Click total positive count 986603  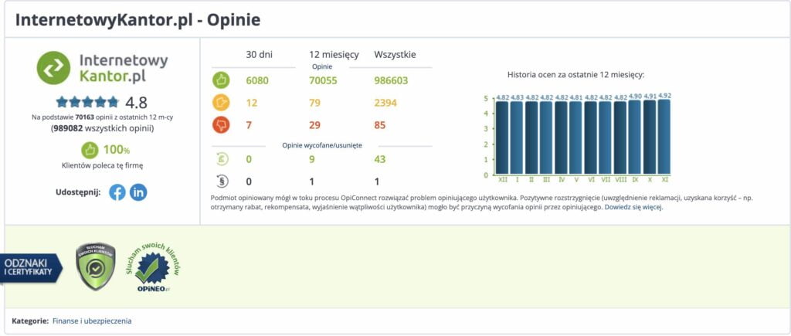391,81
